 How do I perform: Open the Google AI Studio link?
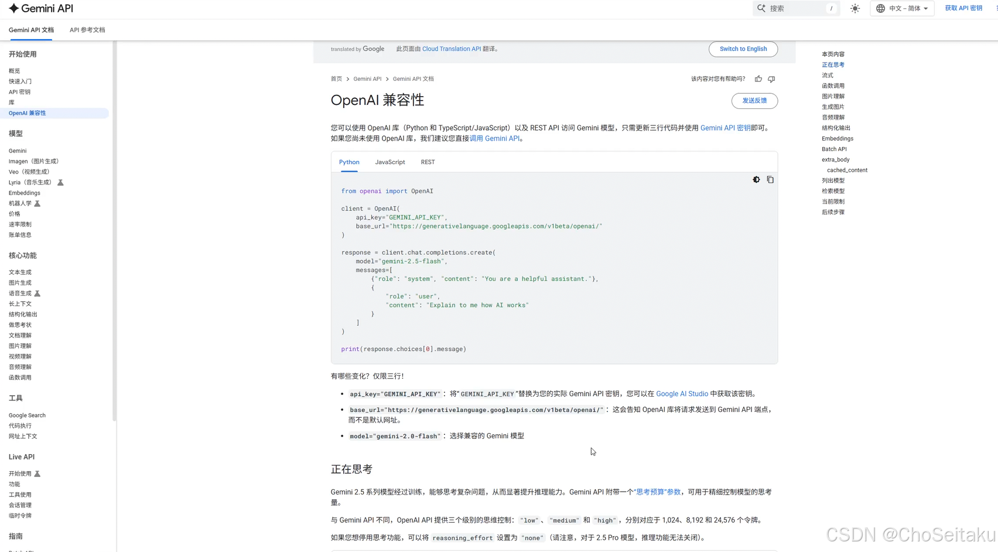pyautogui.click(x=682, y=394)
